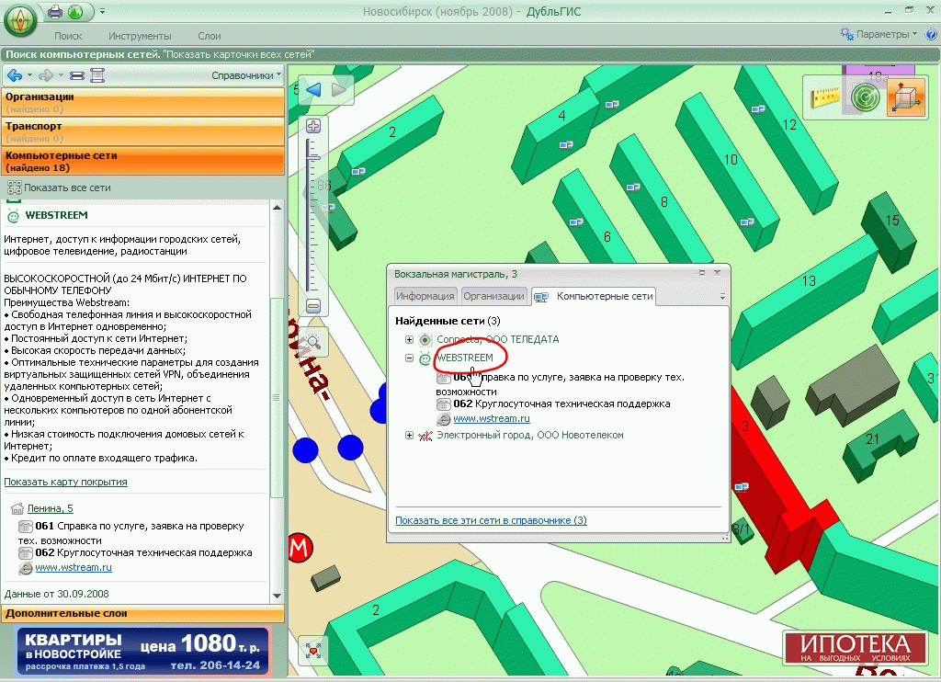Image resolution: width=941 pixels, height=682 pixels.
Task: Click network icon on red building 3
Action: pyautogui.click(x=742, y=486)
